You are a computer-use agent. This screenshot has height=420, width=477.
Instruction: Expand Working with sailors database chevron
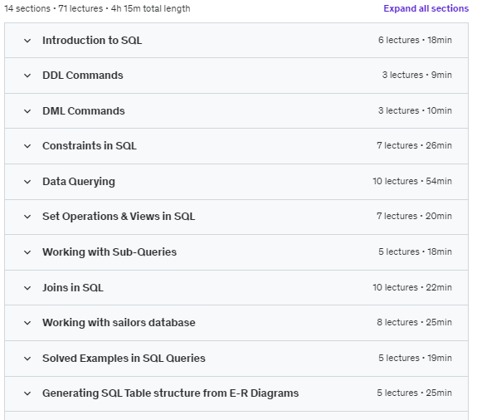click(27, 323)
